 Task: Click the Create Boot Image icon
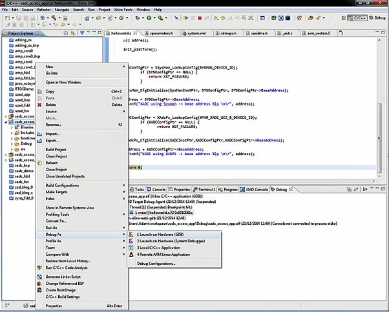pos(39,290)
